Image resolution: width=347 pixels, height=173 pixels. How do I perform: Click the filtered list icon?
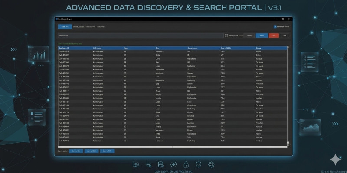click(148, 164)
